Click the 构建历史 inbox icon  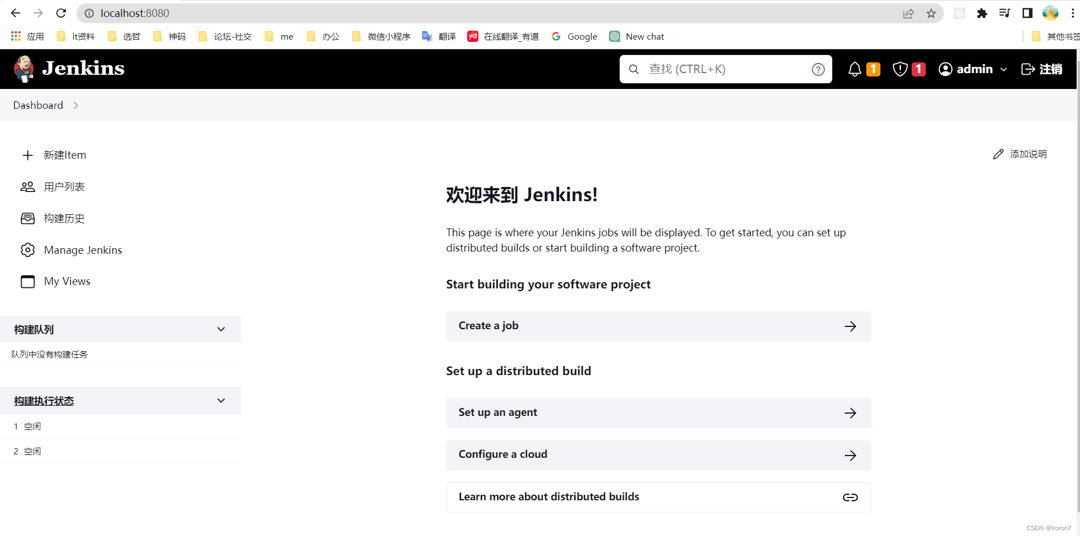(x=28, y=219)
